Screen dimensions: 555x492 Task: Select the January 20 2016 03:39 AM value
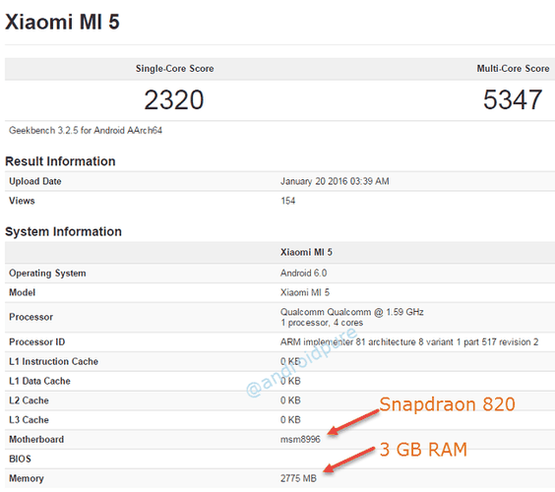tap(335, 181)
